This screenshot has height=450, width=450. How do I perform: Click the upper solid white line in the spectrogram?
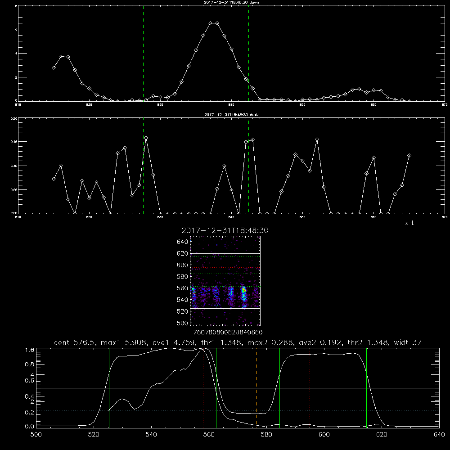[x=225, y=253]
